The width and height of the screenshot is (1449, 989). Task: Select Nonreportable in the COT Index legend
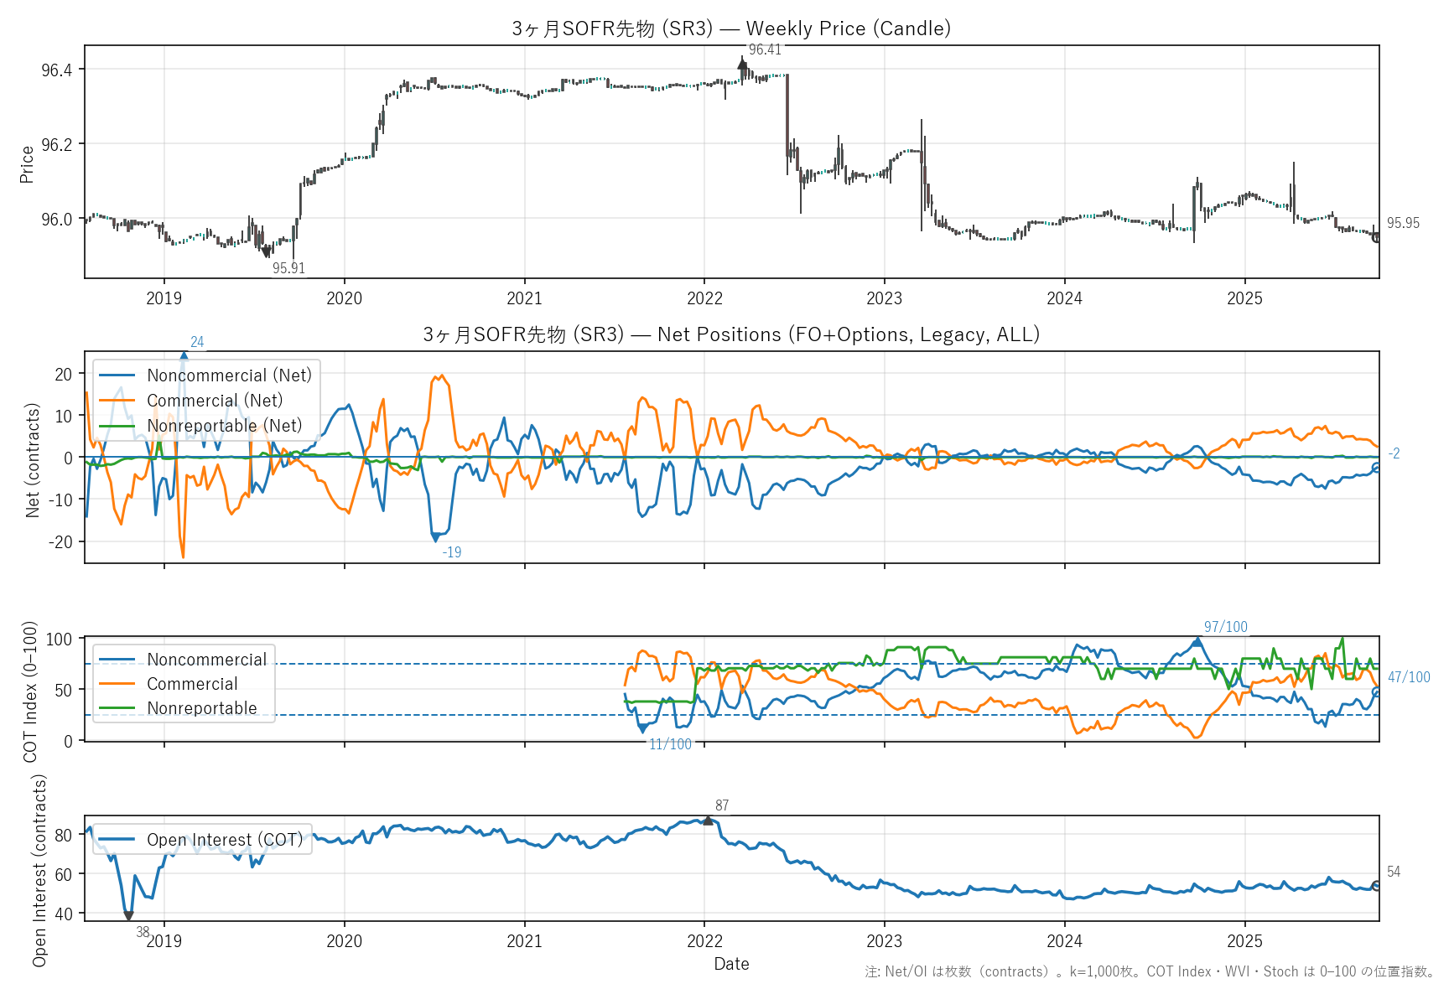point(202,708)
